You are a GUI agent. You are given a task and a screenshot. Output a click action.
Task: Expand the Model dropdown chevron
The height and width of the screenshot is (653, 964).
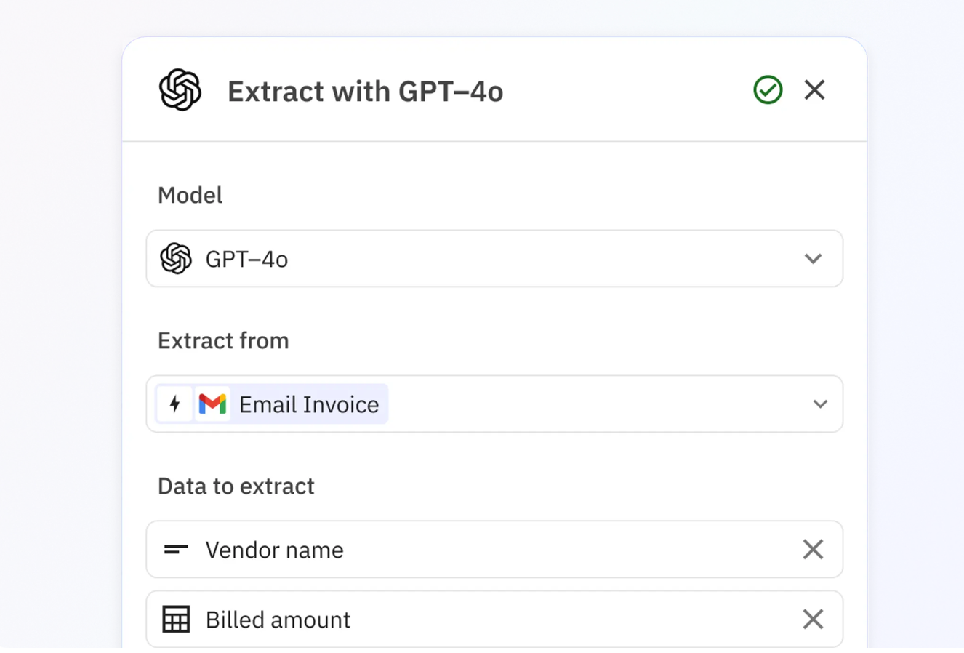click(813, 259)
